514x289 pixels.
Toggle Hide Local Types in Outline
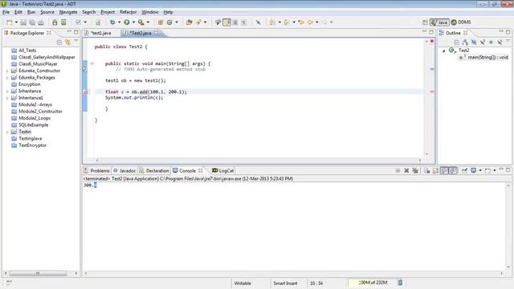click(500, 43)
